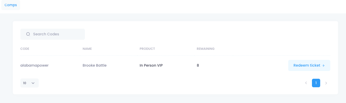
Task: Click placeholder text Search Codes
Action: 46,34
